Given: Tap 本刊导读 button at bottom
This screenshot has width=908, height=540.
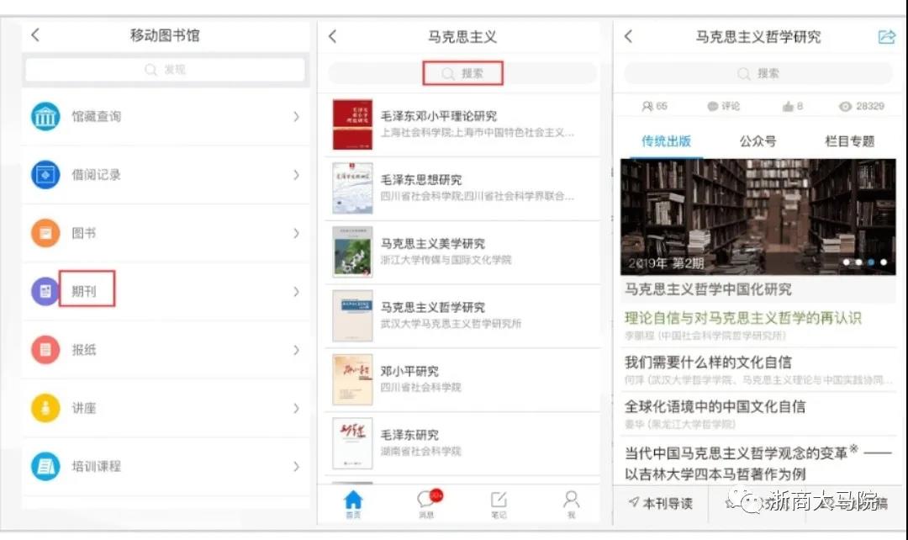Looking at the screenshot, I should click(662, 503).
